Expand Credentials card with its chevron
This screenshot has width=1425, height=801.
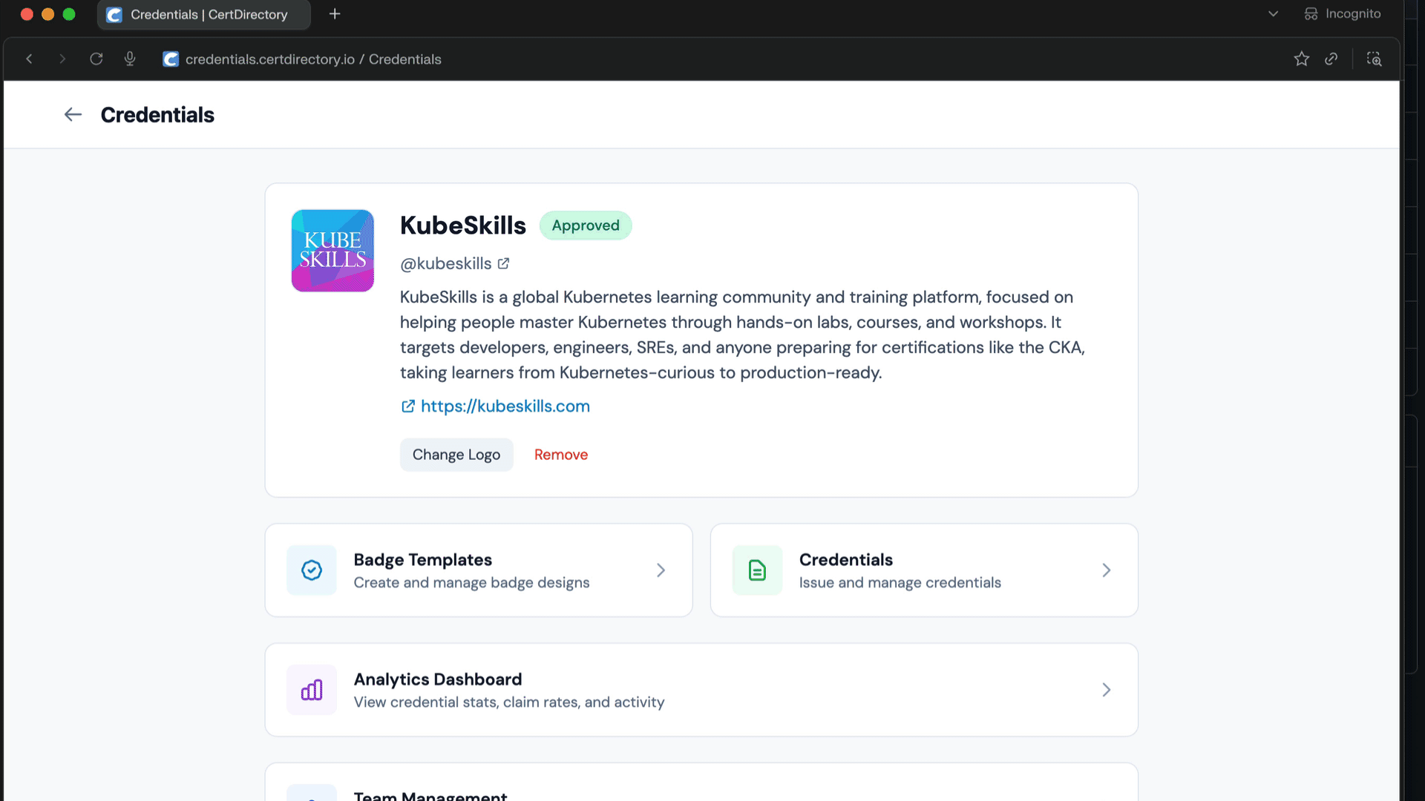coord(1106,570)
